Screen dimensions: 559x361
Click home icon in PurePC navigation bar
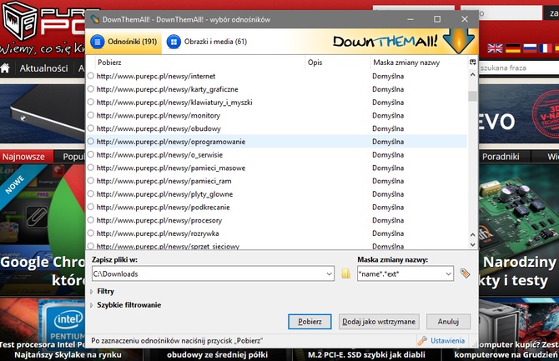5,68
